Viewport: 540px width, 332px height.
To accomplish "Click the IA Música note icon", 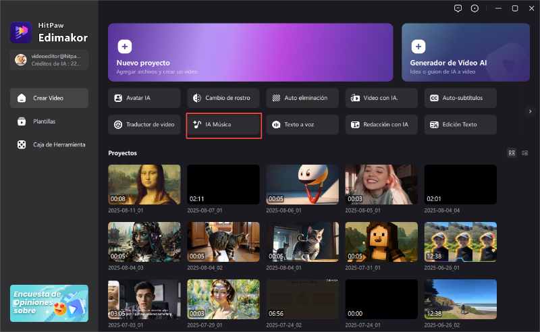I will pyautogui.click(x=197, y=124).
